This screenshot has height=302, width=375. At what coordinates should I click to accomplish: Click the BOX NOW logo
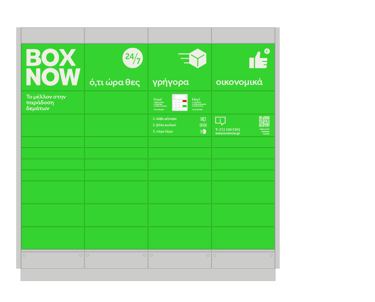[53, 67]
